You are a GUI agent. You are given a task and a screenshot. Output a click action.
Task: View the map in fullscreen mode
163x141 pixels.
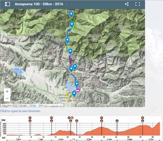(138, 4)
